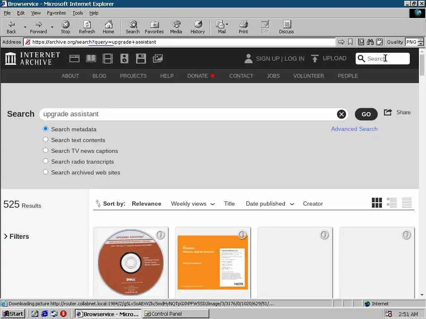Open the Favorites toolbar pane
The image size is (426, 319).
(154, 27)
